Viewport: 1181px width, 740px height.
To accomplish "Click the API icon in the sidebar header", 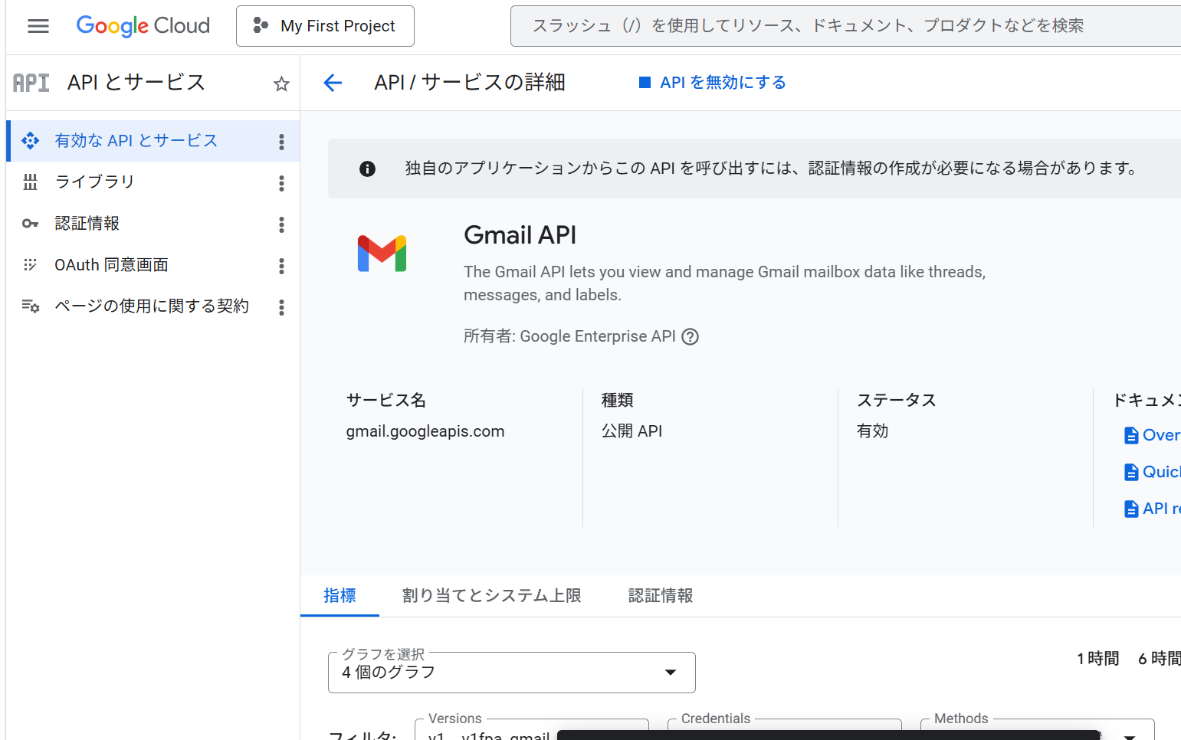I will [31, 83].
